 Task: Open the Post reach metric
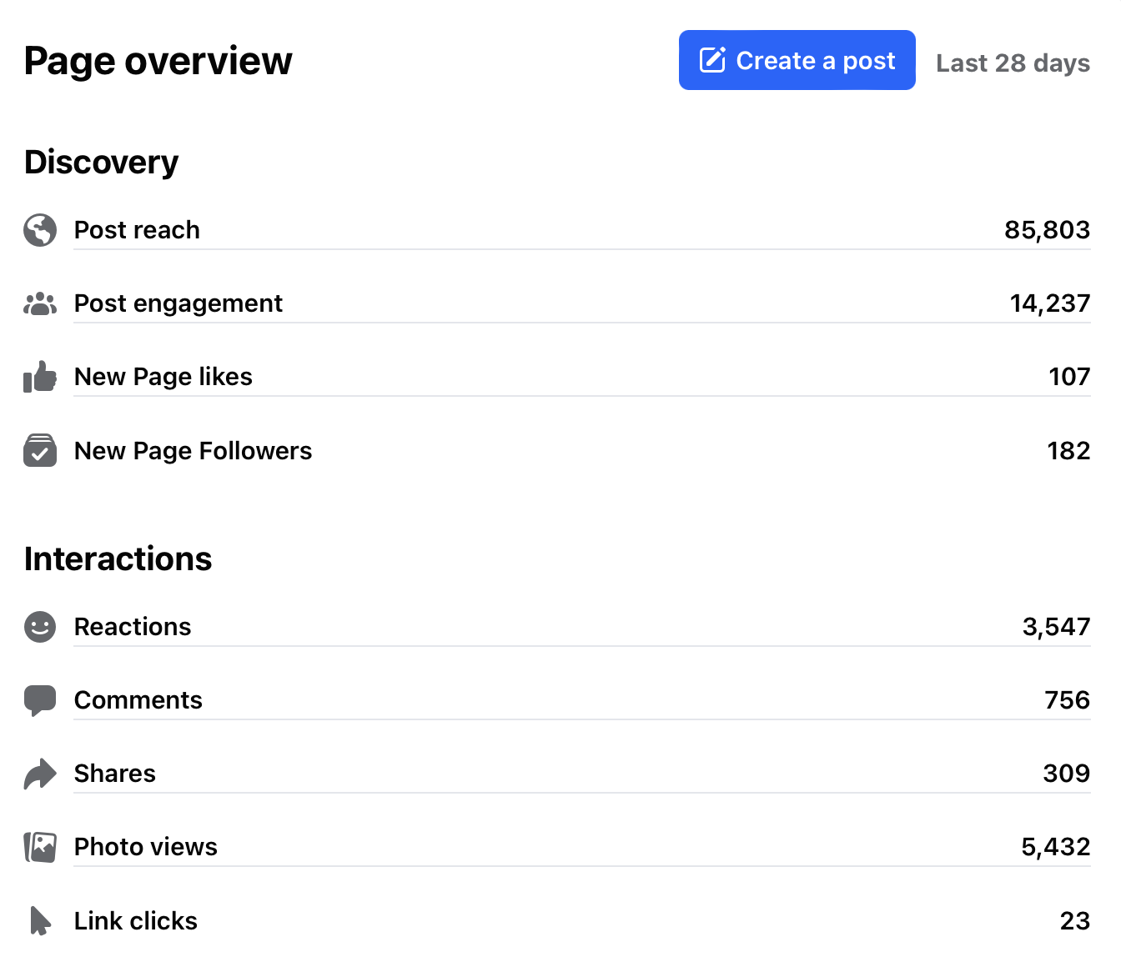[137, 230]
